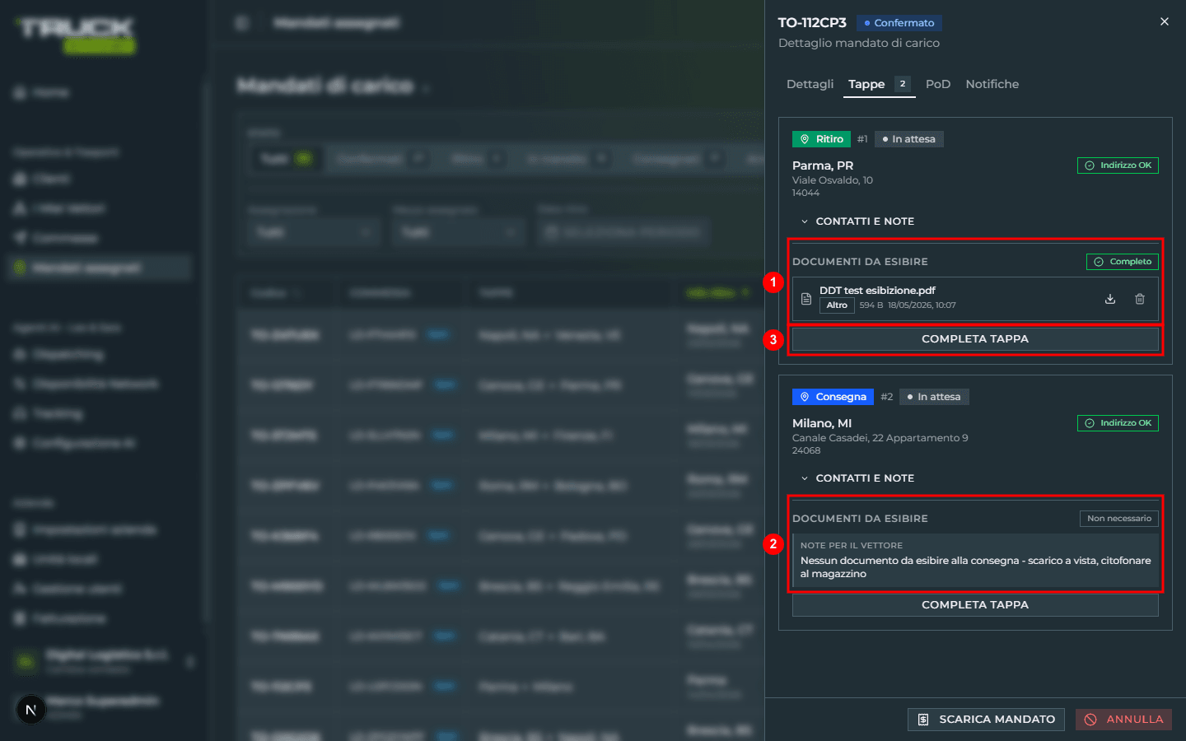
Task: Click the Confermato status badge
Action: [899, 23]
